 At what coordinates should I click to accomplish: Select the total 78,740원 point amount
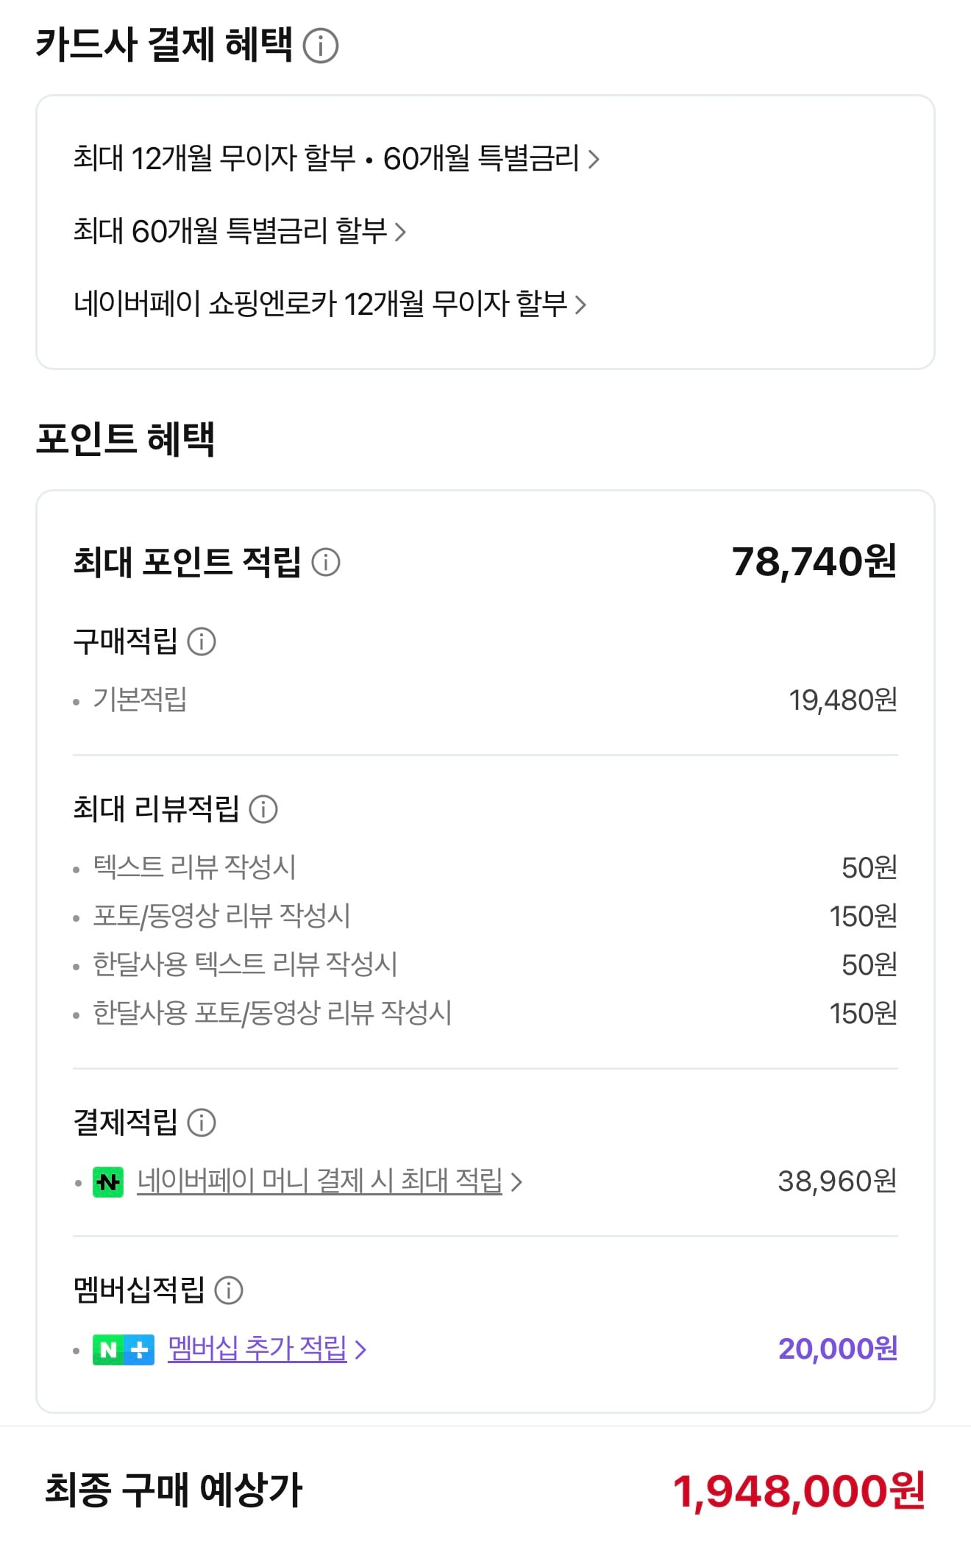click(813, 564)
